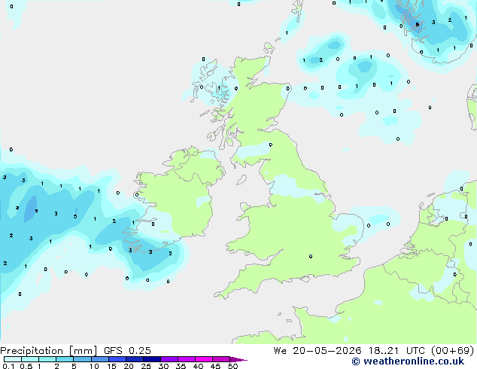Click the 0.5–1 mm legend swatch

pos(30,359)
